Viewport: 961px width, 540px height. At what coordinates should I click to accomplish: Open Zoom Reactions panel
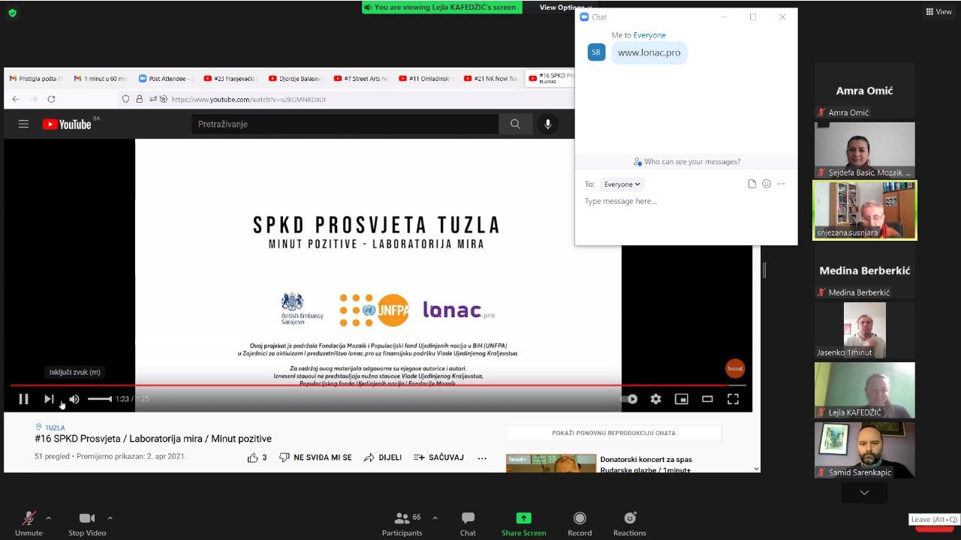(x=629, y=518)
